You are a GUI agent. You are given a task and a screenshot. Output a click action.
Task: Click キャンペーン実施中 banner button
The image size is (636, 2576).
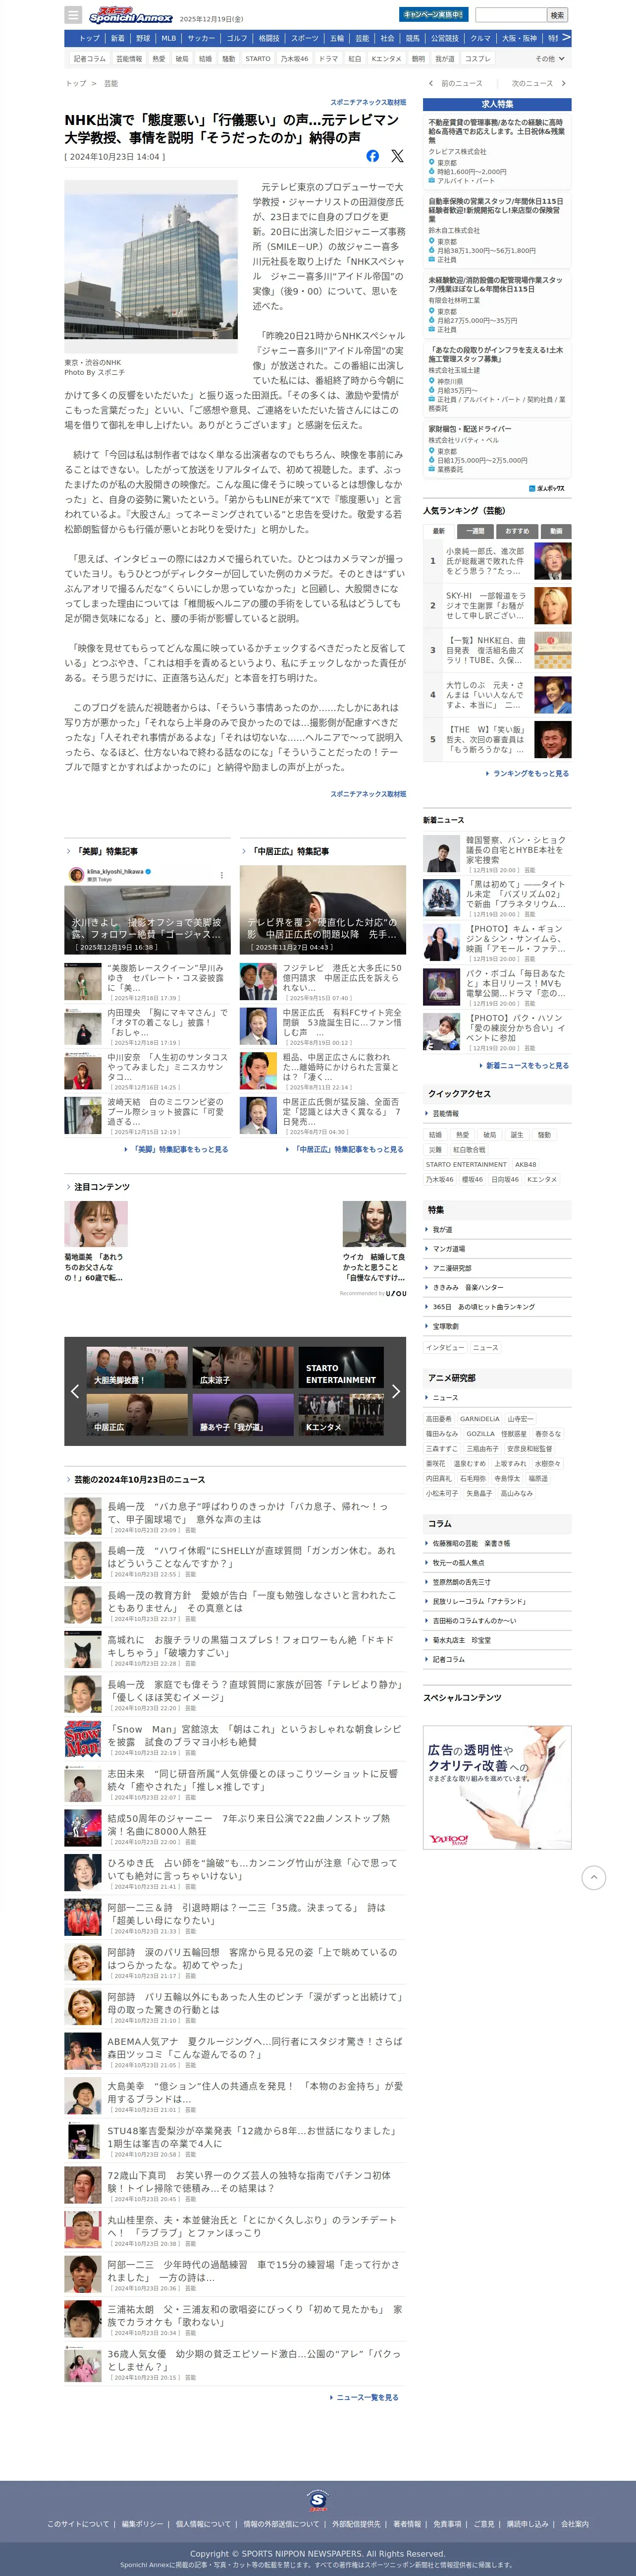[433, 15]
